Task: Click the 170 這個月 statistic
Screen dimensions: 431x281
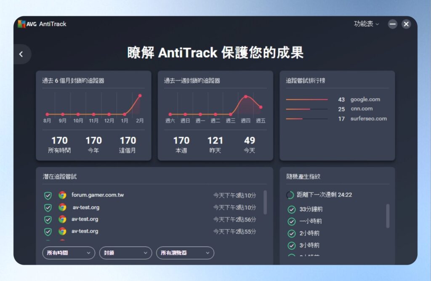Action: point(128,145)
